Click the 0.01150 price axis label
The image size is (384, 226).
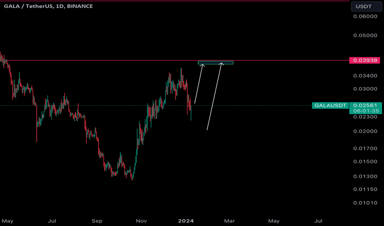coord(365,189)
